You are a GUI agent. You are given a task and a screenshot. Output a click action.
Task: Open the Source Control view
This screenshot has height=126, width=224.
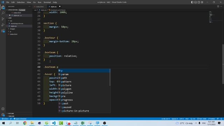(3, 19)
